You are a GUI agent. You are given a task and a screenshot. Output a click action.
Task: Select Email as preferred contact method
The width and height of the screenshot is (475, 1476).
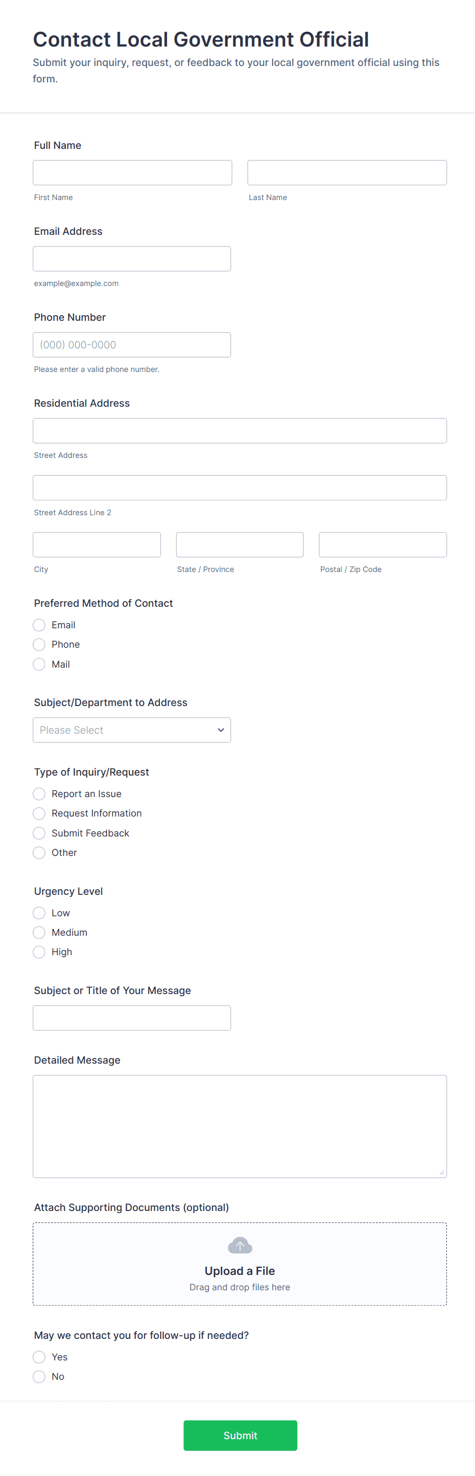39,625
